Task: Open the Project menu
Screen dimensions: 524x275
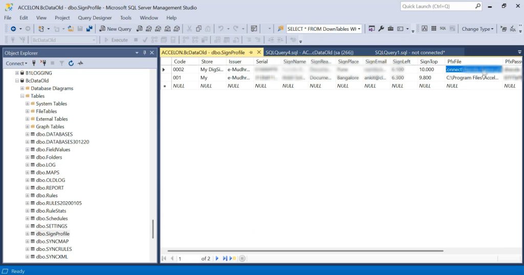Action: click(62, 18)
